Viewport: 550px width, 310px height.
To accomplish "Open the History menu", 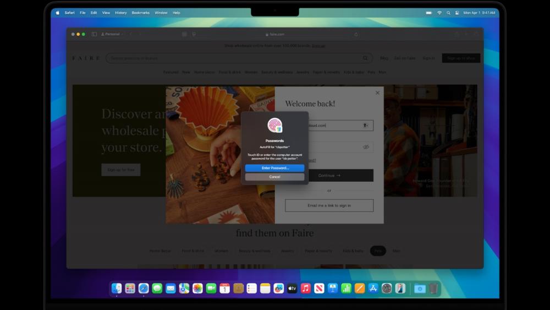I will [120, 13].
